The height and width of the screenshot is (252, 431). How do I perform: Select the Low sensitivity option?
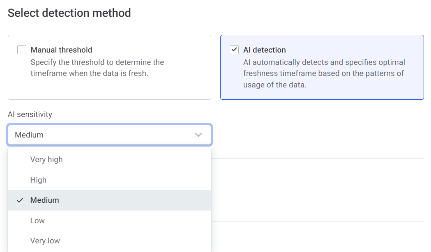[x=37, y=221]
